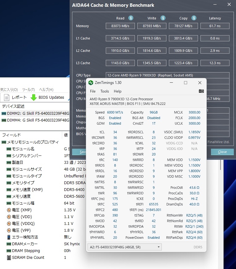The image size is (236, 269).
Task: Click the Memory Latency value 61.7 ns
Action: pos(215,26)
